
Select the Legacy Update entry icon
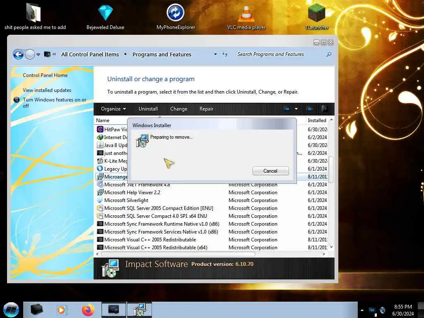[x=100, y=169]
